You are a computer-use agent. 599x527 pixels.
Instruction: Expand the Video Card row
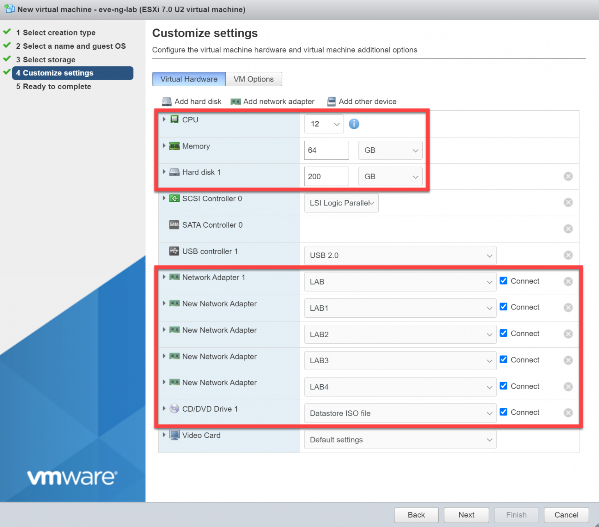pos(164,435)
